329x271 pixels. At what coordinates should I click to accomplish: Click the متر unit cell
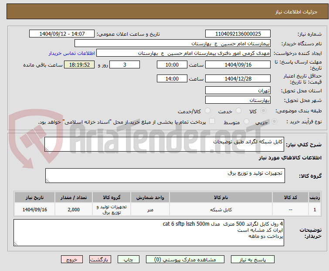[150, 209]
